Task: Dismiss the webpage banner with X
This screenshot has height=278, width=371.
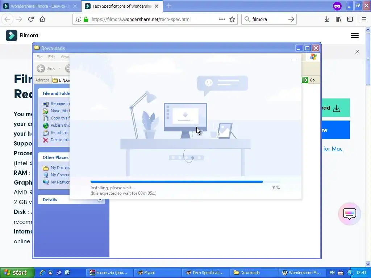Action: [357, 51]
